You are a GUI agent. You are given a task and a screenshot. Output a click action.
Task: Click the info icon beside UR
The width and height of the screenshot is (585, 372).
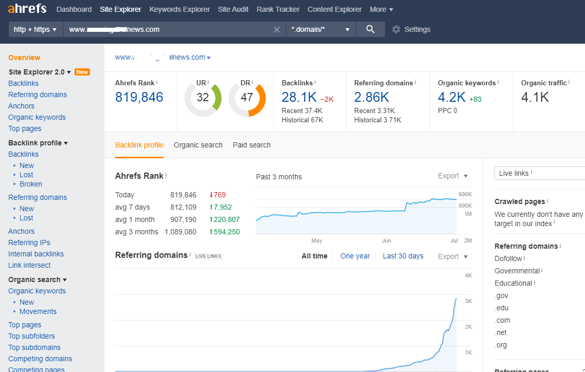point(208,82)
